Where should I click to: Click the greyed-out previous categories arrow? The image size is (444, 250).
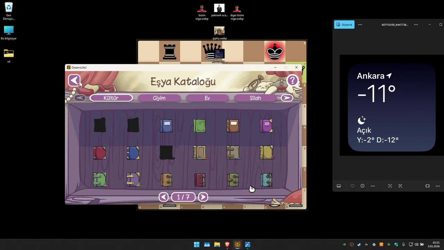pos(80,98)
